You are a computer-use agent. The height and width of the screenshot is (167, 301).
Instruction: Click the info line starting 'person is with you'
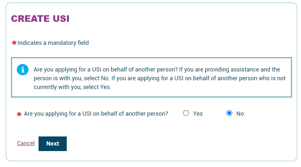pyautogui.click(x=159, y=78)
